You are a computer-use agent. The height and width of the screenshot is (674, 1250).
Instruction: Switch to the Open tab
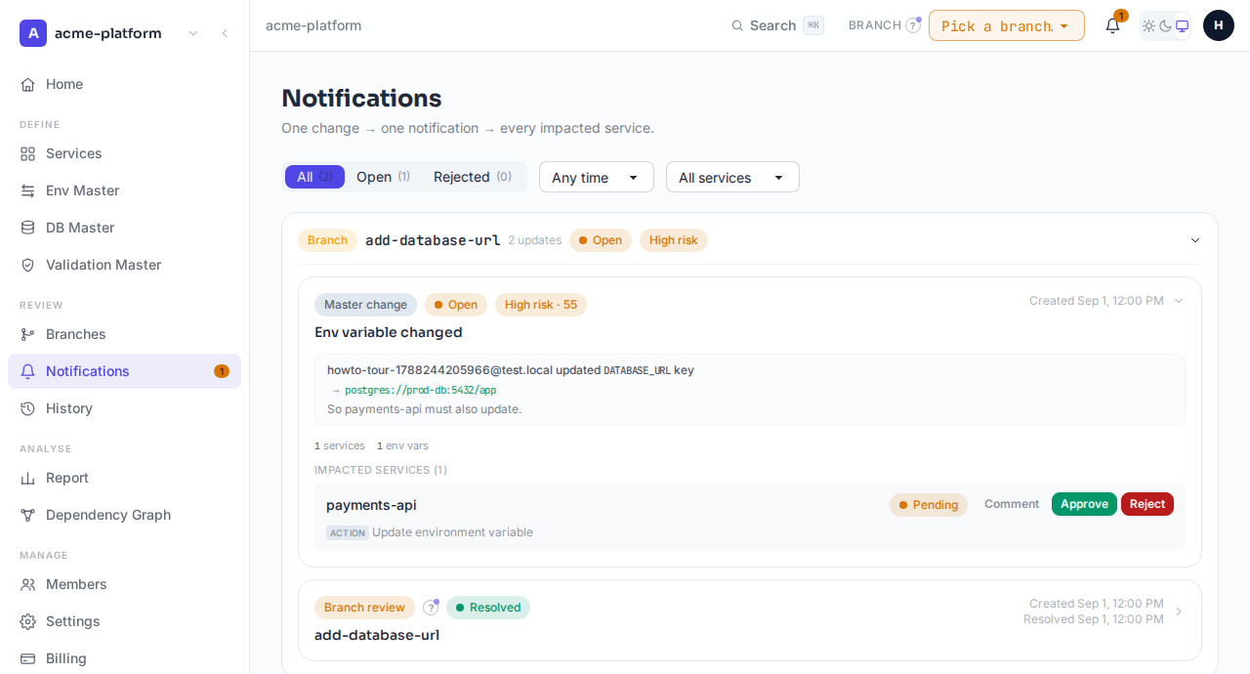pyautogui.click(x=383, y=177)
